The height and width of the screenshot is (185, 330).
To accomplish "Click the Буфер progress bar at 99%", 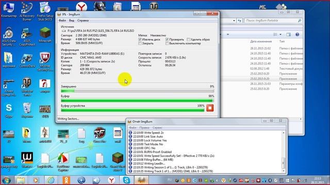I will click(138, 101).
